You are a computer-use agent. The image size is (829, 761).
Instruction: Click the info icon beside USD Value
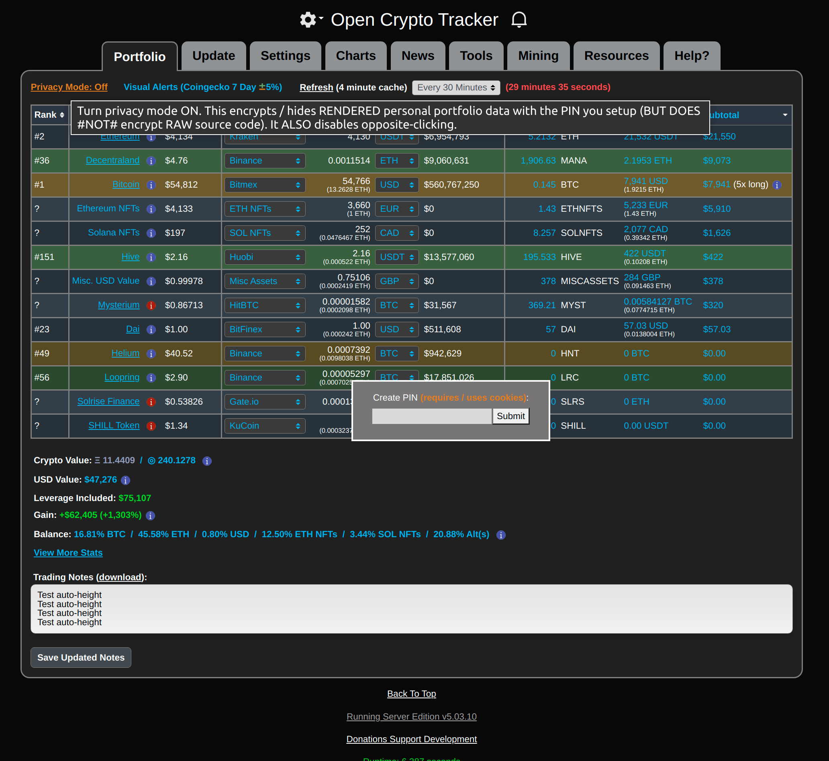(126, 480)
